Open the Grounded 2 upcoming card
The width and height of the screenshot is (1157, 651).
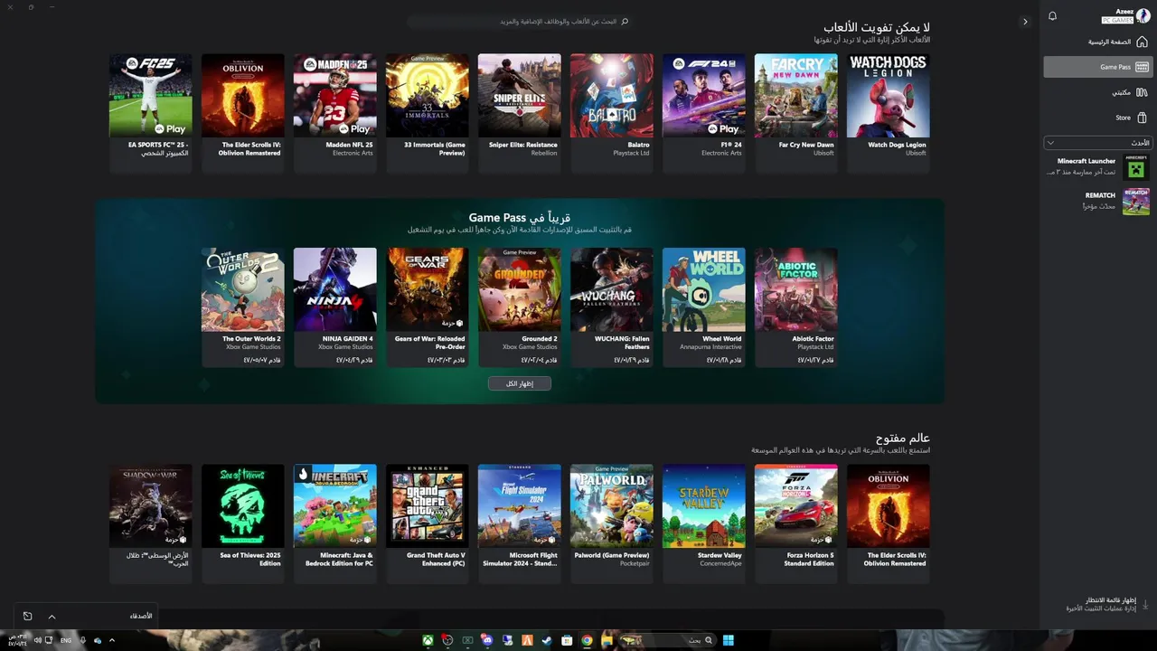tap(520, 307)
